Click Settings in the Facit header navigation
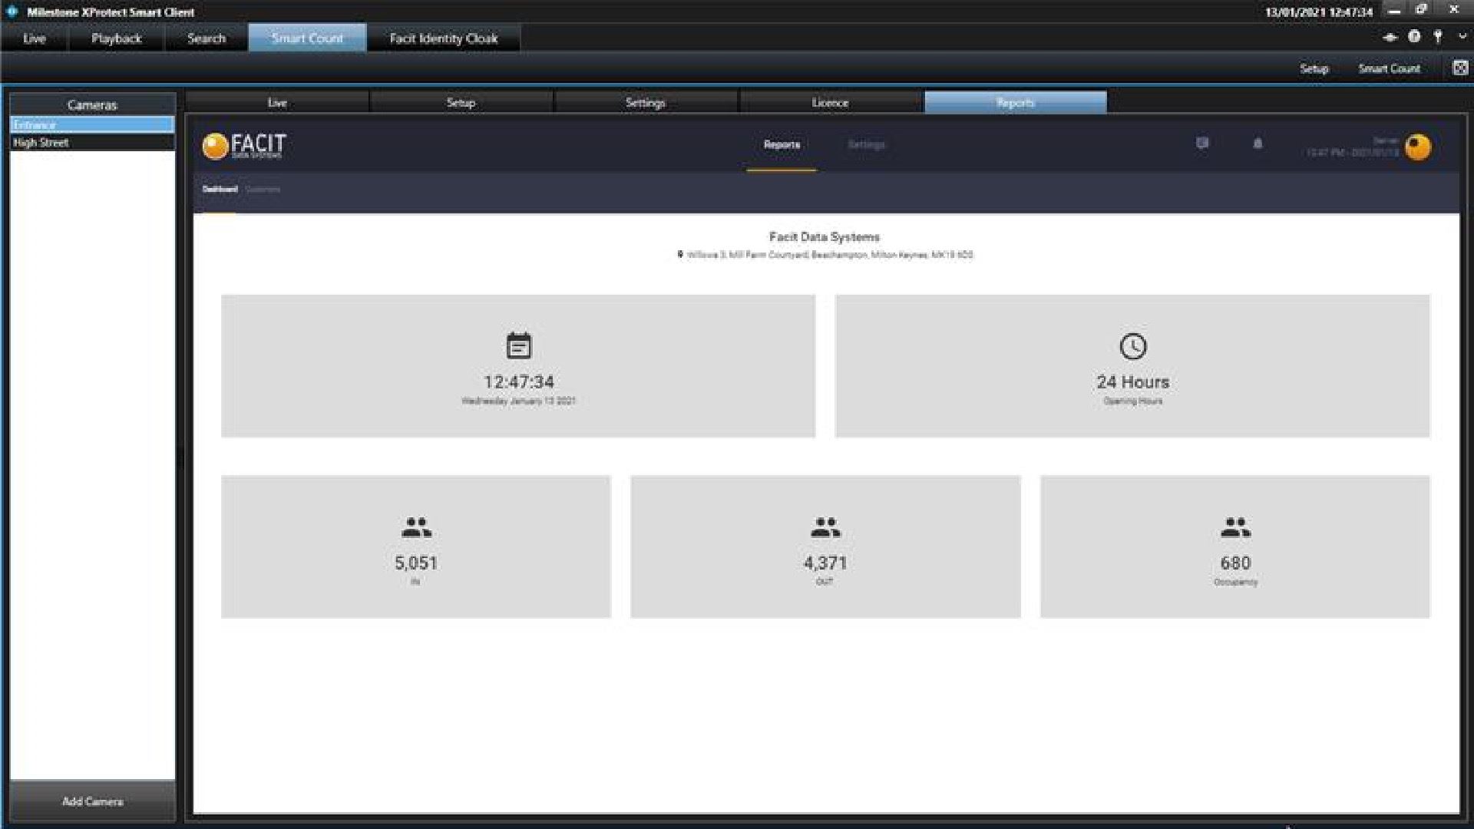The height and width of the screenshot is (829, 1474). click(866, 144)
